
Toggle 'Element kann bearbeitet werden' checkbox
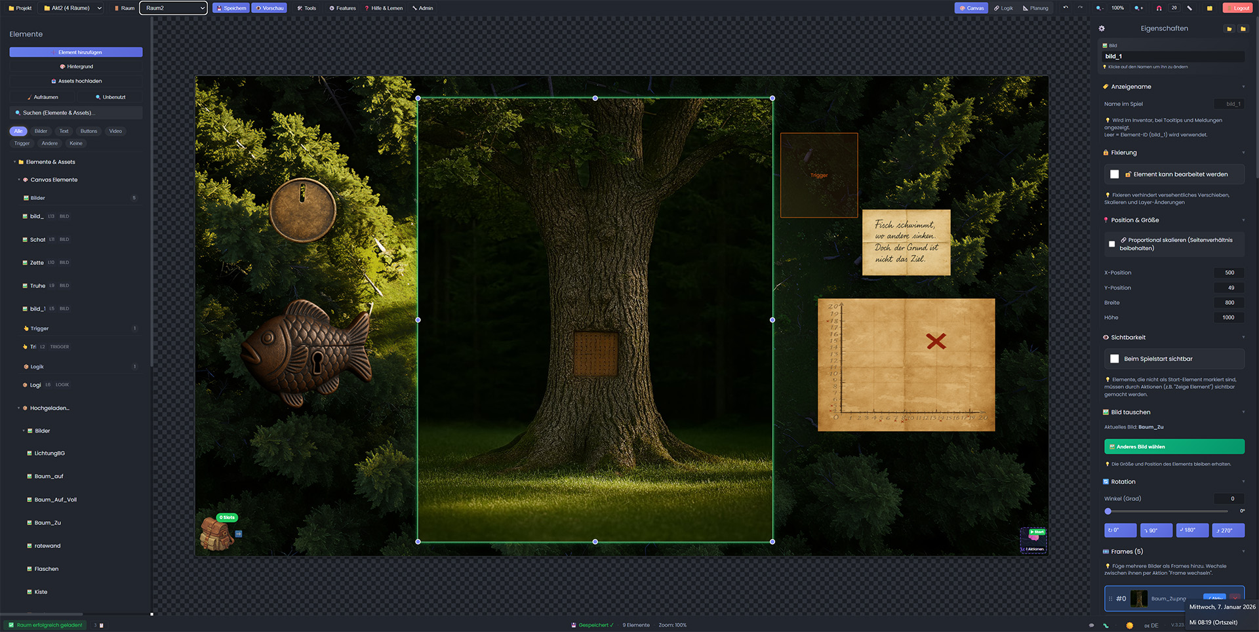1114,174
